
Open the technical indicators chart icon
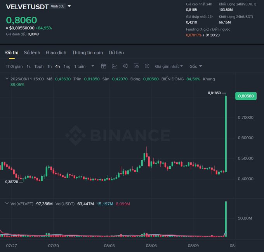tap(114, 66)
